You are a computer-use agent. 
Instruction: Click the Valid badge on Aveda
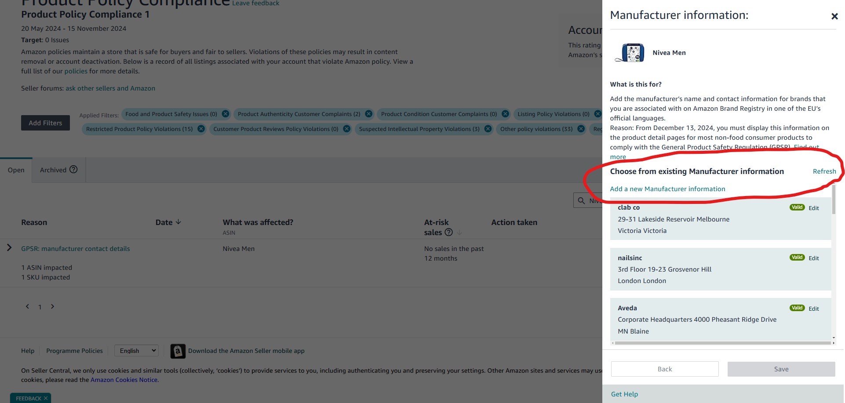[x=797, y=308]
